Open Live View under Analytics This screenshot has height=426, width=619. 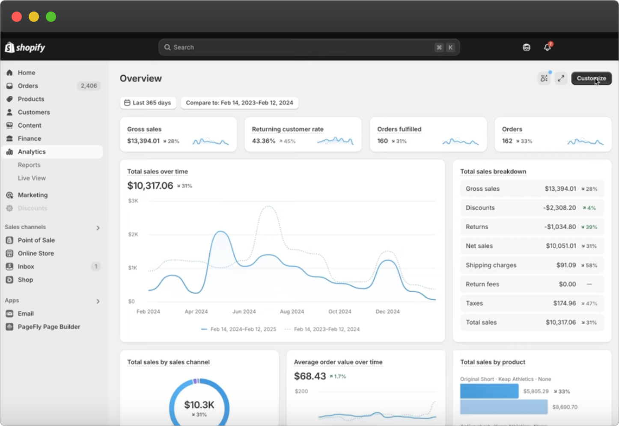pyautogui.click(x=32, y=178)
